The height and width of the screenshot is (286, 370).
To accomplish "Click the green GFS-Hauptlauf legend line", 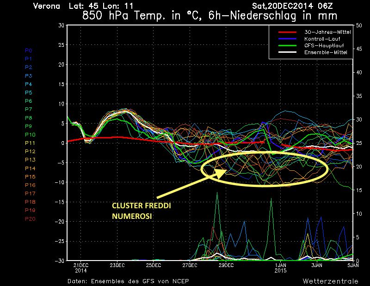I will click(x=287, y=45).
